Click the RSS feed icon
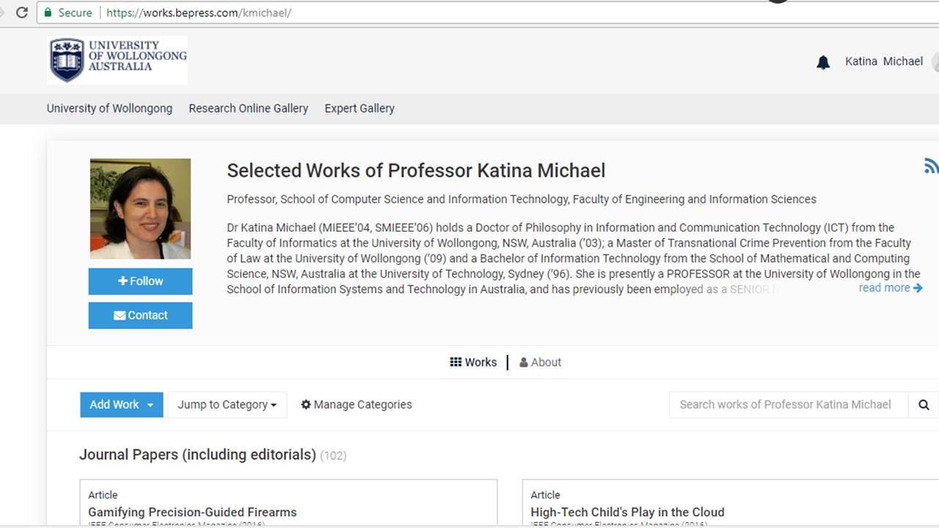 [x=932, y=166]
